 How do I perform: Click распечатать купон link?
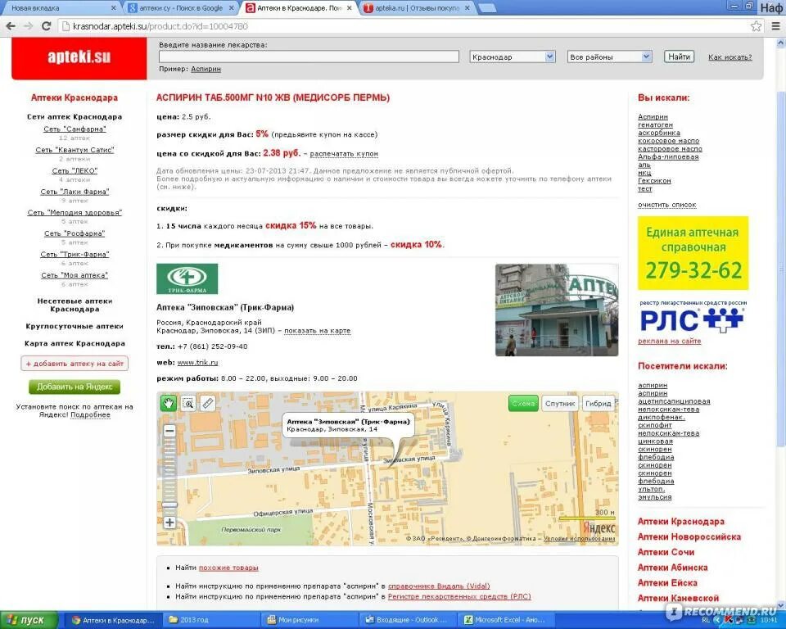pos(344,154)
